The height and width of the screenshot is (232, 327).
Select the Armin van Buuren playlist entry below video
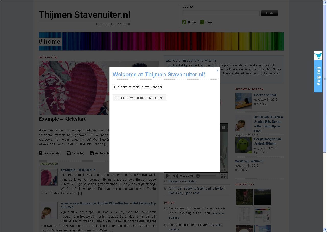(197, 191)
